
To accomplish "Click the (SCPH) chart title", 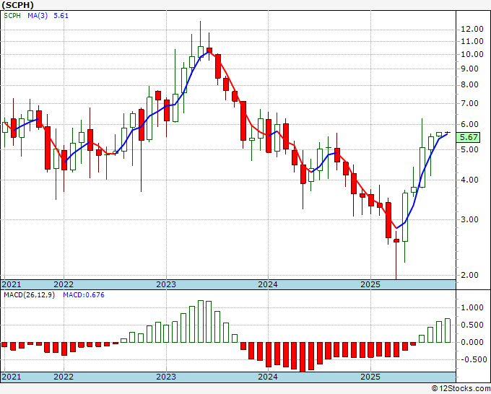I will pyautogui.click(x=17, y=5).
